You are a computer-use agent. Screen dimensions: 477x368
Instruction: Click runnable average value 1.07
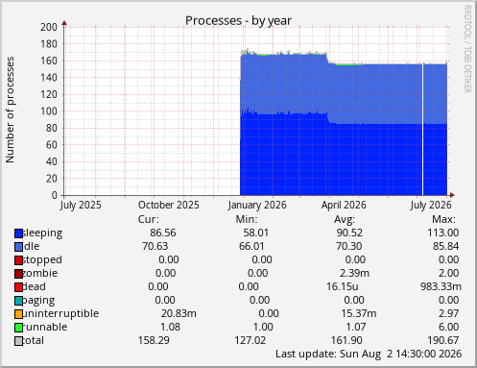[x=356, y=327]
